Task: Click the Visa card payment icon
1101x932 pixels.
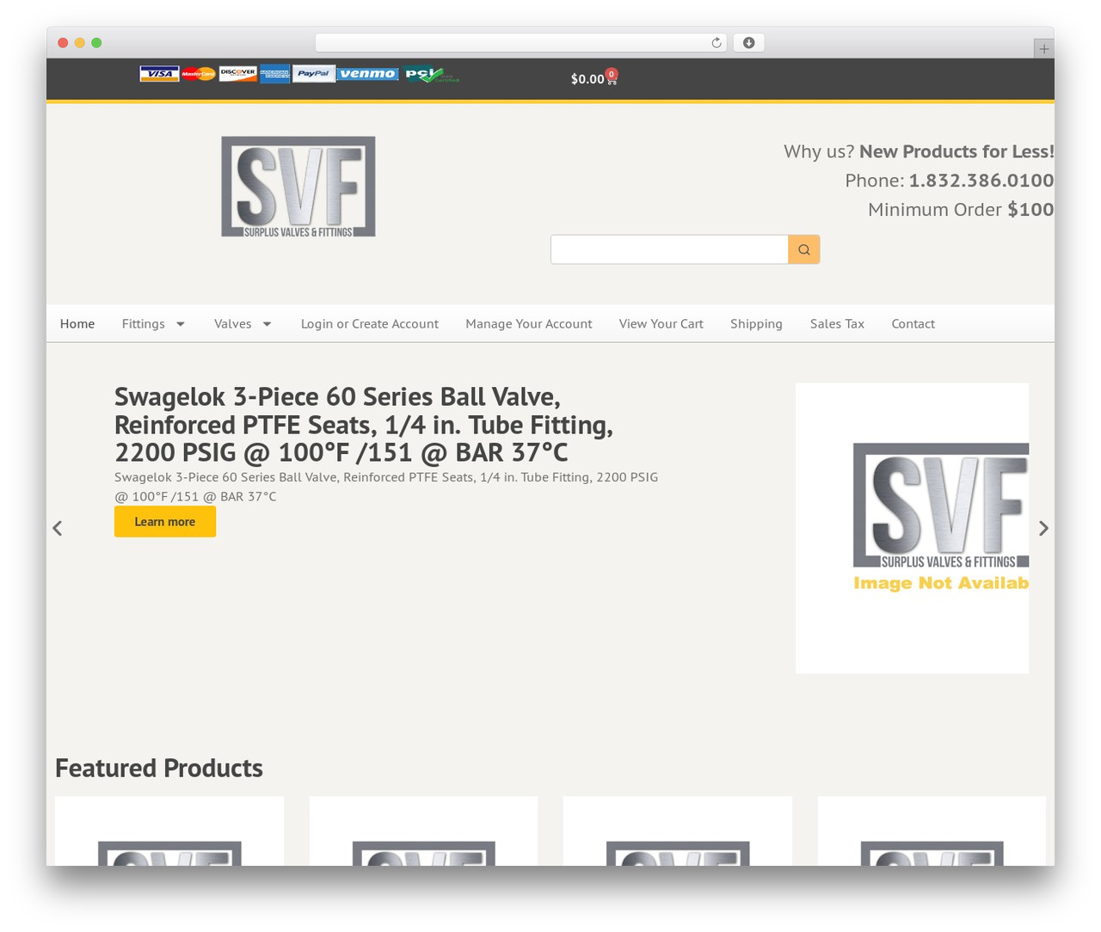Action: 159,74
